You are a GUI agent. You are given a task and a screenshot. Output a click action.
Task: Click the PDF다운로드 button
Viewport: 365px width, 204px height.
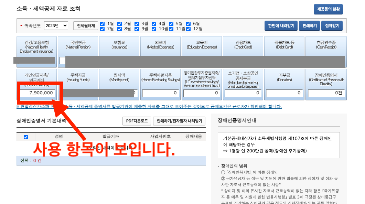click(x=136, y=121)
